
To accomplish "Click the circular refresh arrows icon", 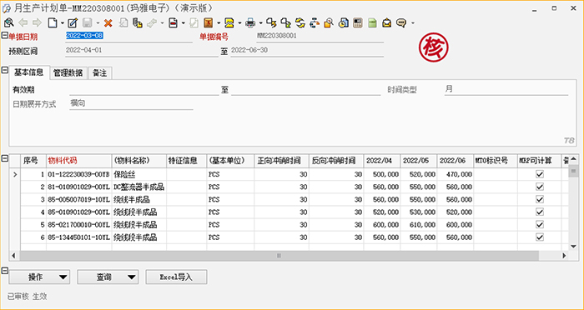I will click(x=300, y=23).
